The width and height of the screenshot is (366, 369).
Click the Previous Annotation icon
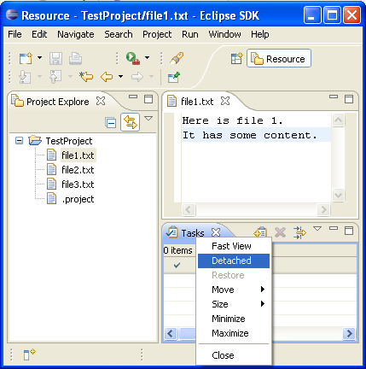[55, 77]
